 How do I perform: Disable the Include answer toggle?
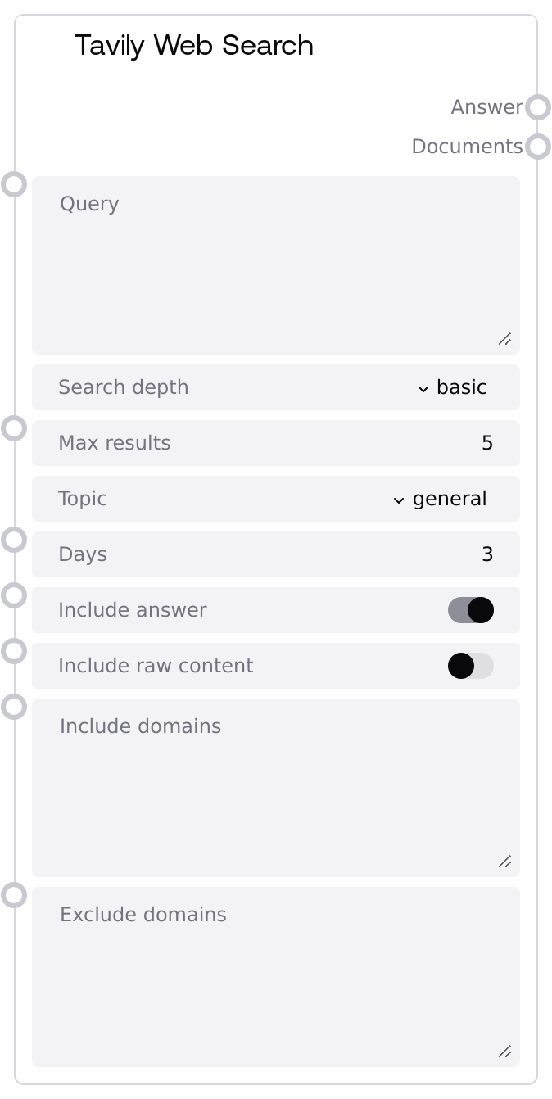[471, 610]
